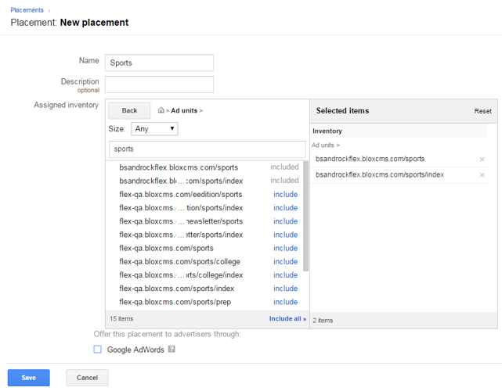Viewport: 502px width, 391px height.
Task: Click the Back button in inventory browser
Action: click(129, 110)
